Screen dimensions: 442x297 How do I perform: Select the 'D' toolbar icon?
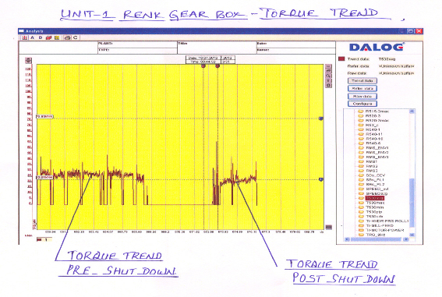[x=41, y=37]
